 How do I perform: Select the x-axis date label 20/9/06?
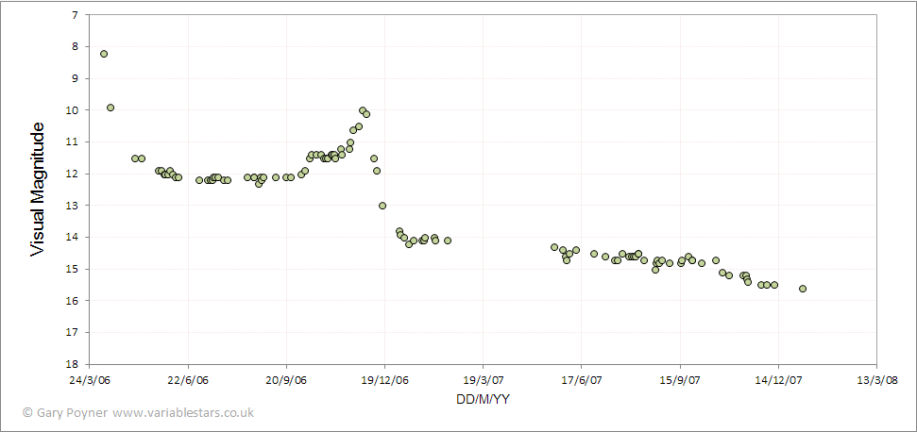(286, 381)
